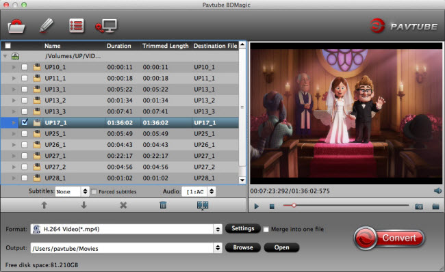Sort by the Duration column header
Screen dimensions: 445x272
119,46
